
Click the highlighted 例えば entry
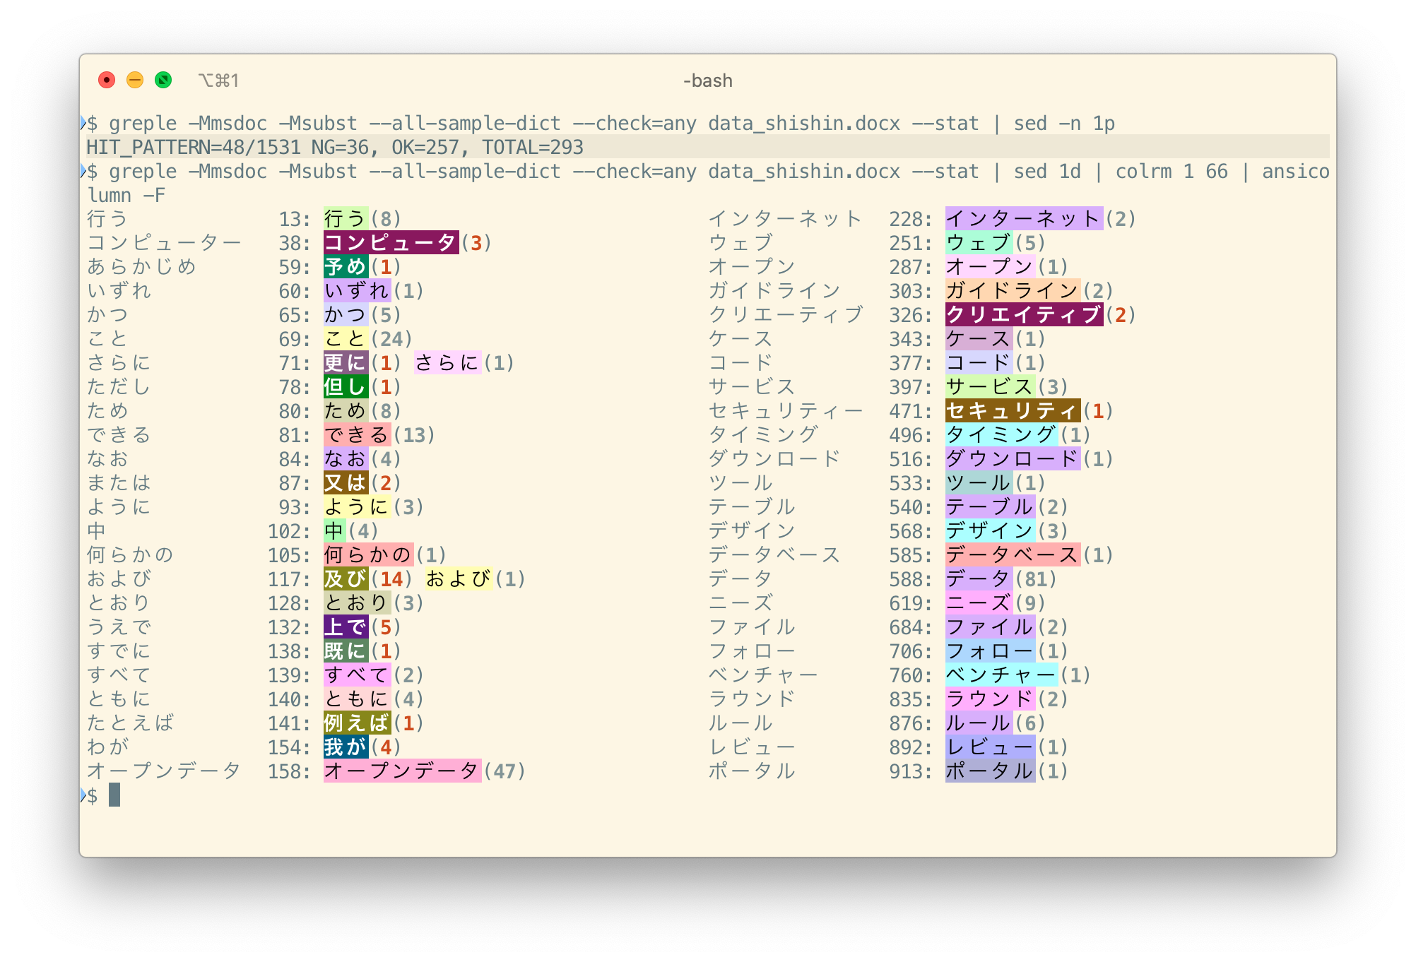[x=357, y=723]
